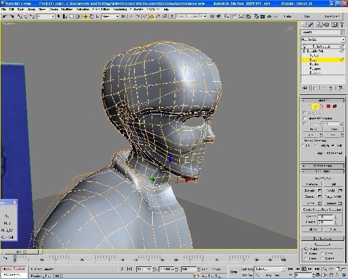Viewport: 348px width, 279px height.
Task: Open the Rendering menu
Action: (x=120, y=9)
